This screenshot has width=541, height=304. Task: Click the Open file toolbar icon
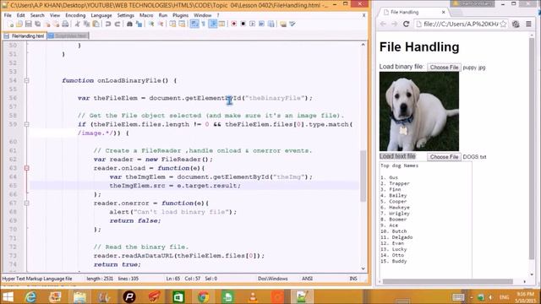19,24
